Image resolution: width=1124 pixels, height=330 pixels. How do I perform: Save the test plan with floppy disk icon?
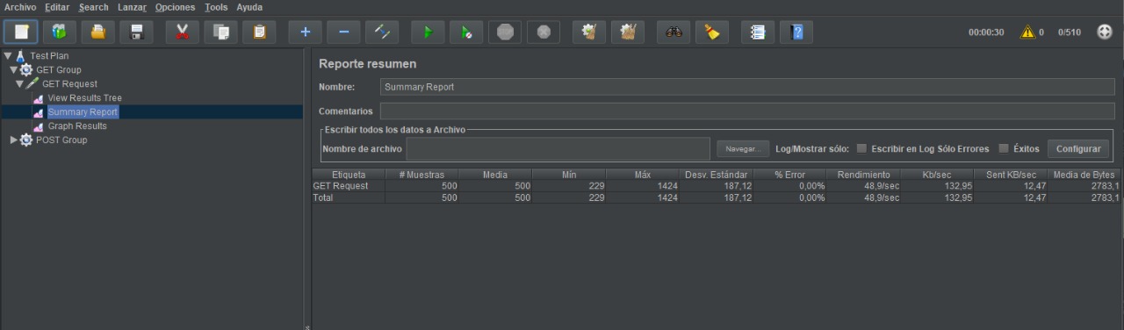[x=137, y=32]
